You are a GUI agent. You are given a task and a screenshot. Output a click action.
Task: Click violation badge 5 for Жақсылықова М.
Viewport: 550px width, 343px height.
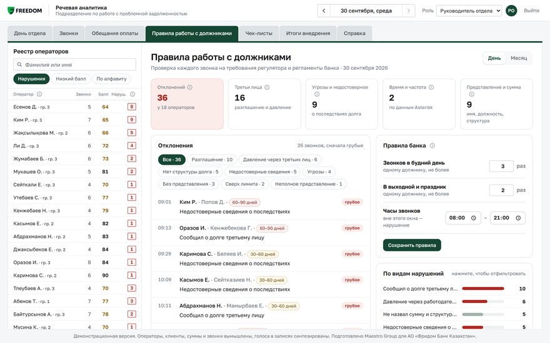pos(131,133)
